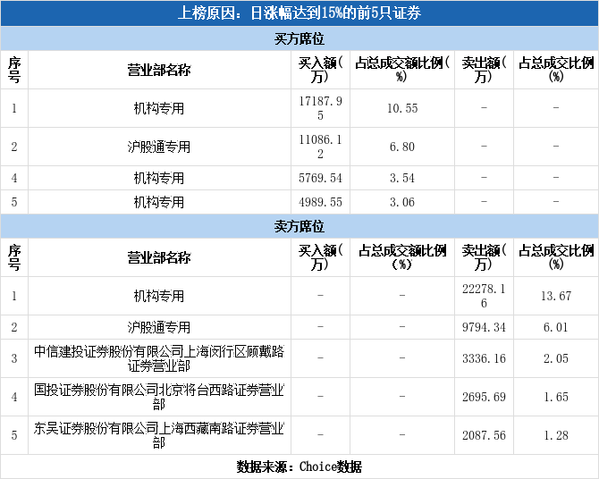
Task: Click 机构专用 in buyer row 4
Action: [x=159, y=178]
